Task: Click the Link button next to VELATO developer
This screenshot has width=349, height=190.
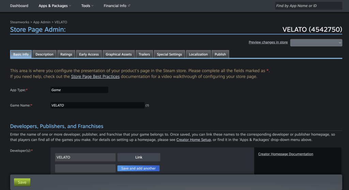Action: pos(139,157)
